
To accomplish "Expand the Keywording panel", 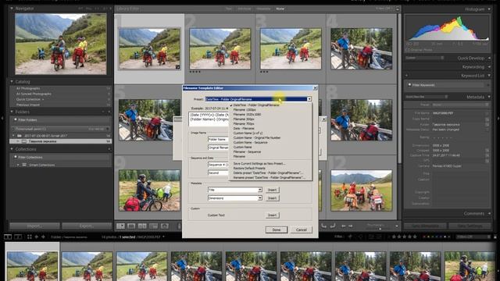I will tap(489, 67).
